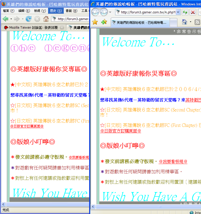Close the Mozilla Taiwan 討論區 tab
The height and width of the screenshot is (214, 201).
pyautogui.click(x=62, y=28)
